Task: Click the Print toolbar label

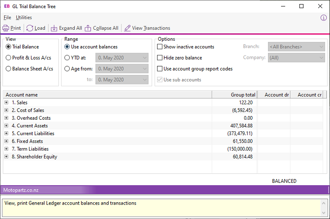Action: pos(15,28)
